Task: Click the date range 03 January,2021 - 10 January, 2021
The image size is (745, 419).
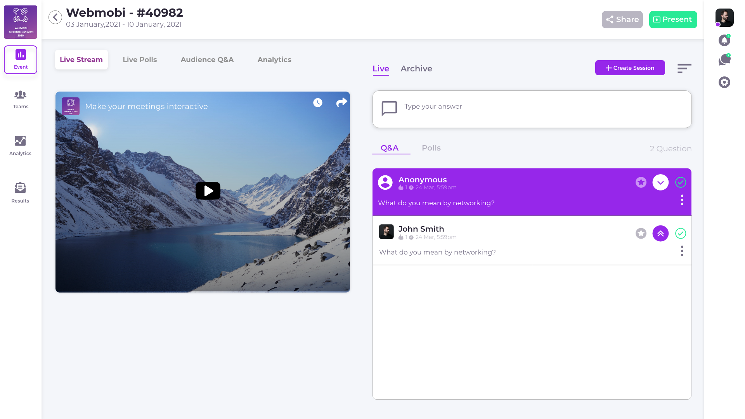Action: pyautogui.click(x=124, y=24)
